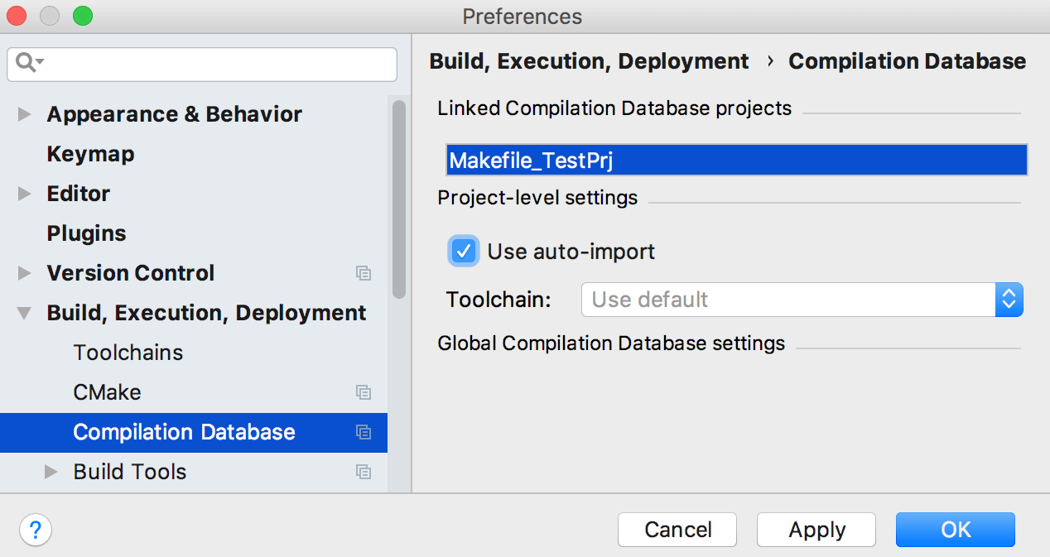Expand the Appearance & Behavior section
Image resolution: width=1050 pixels, height=557 pixels.
(25, 114)
